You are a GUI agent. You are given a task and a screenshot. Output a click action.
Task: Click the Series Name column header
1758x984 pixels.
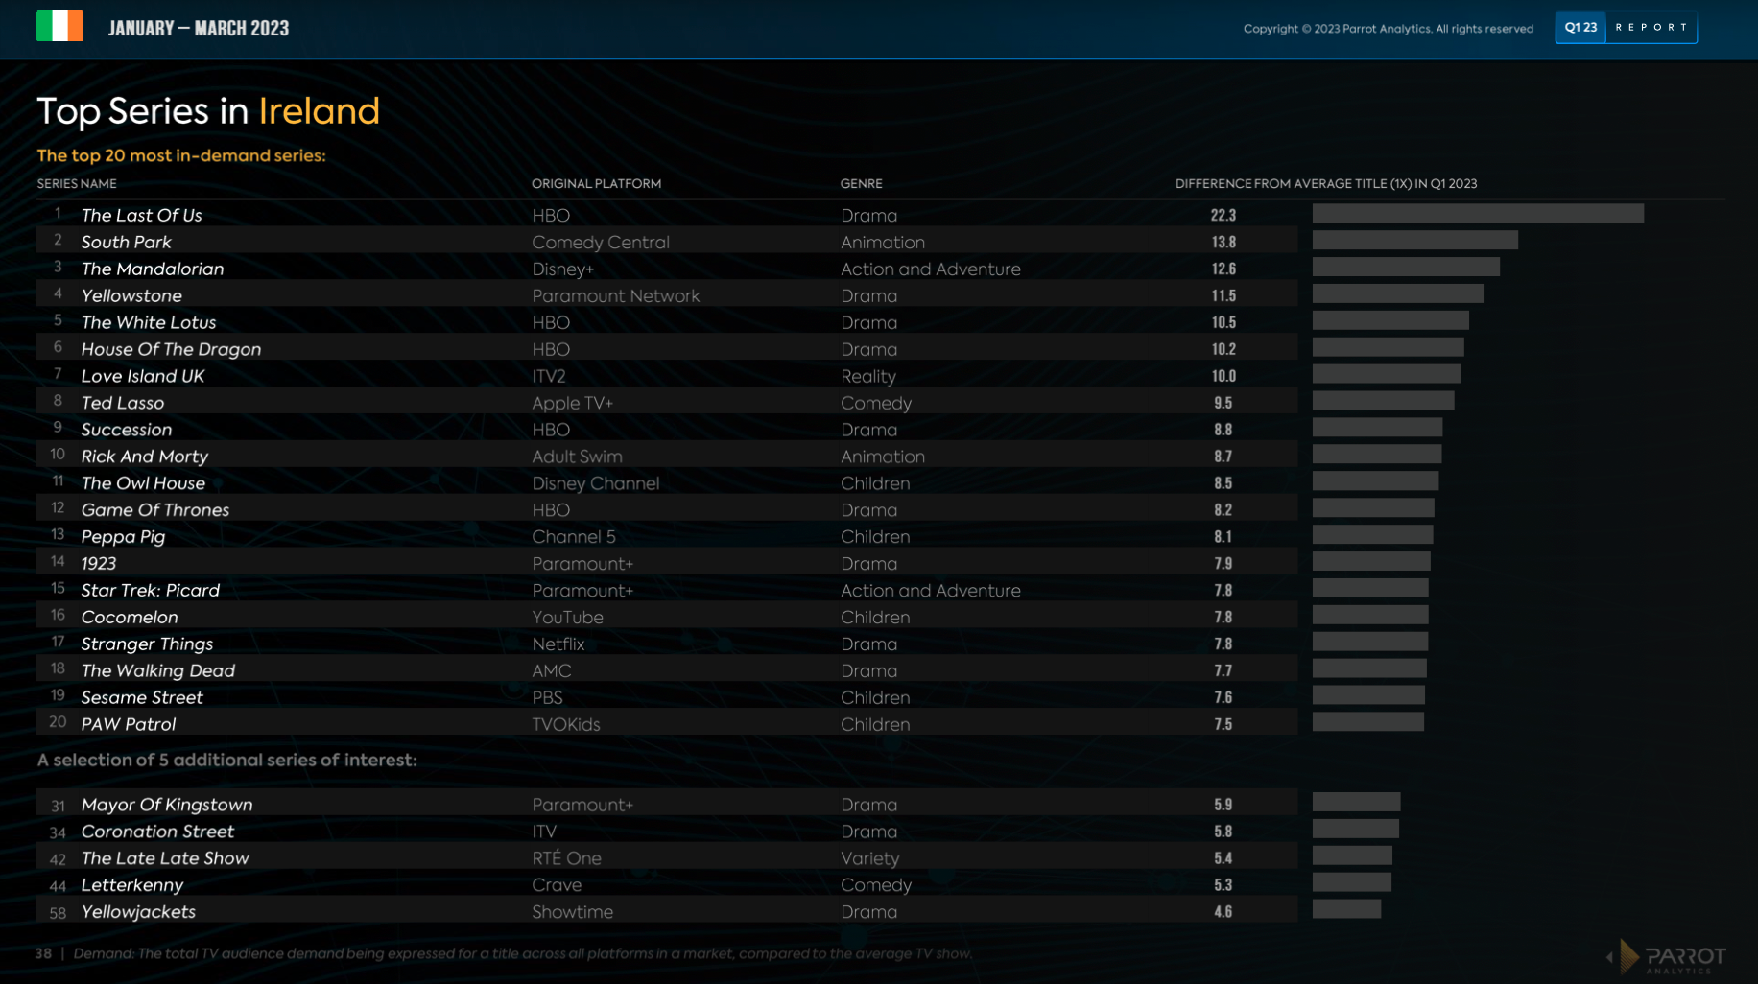click(x=77, y=183)
